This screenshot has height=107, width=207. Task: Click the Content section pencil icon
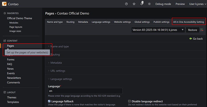pyautogui.click(x=5, y=41)
